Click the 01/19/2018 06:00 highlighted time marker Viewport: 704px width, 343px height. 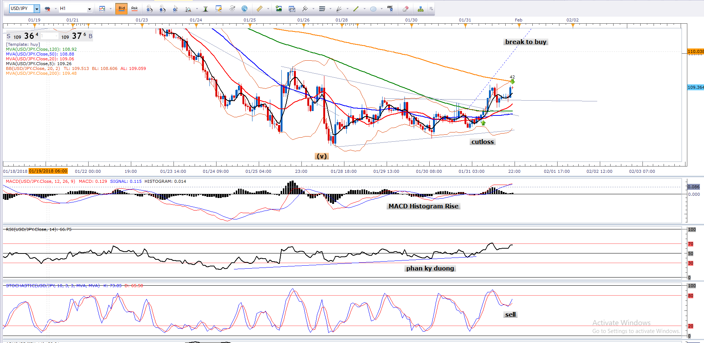tap(48, 171)
